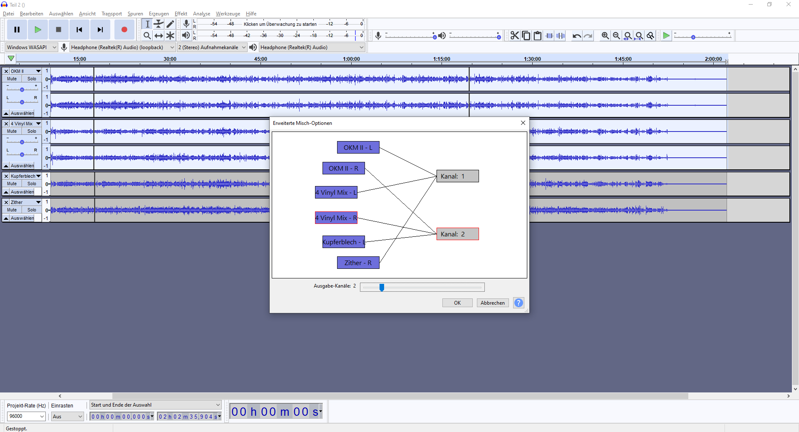Click the Cut scissors icon
The image size is (799, 432).
[x=515, y=36]
